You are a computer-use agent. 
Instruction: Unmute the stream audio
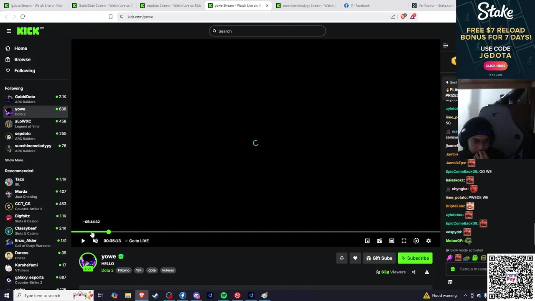point(95,241)
